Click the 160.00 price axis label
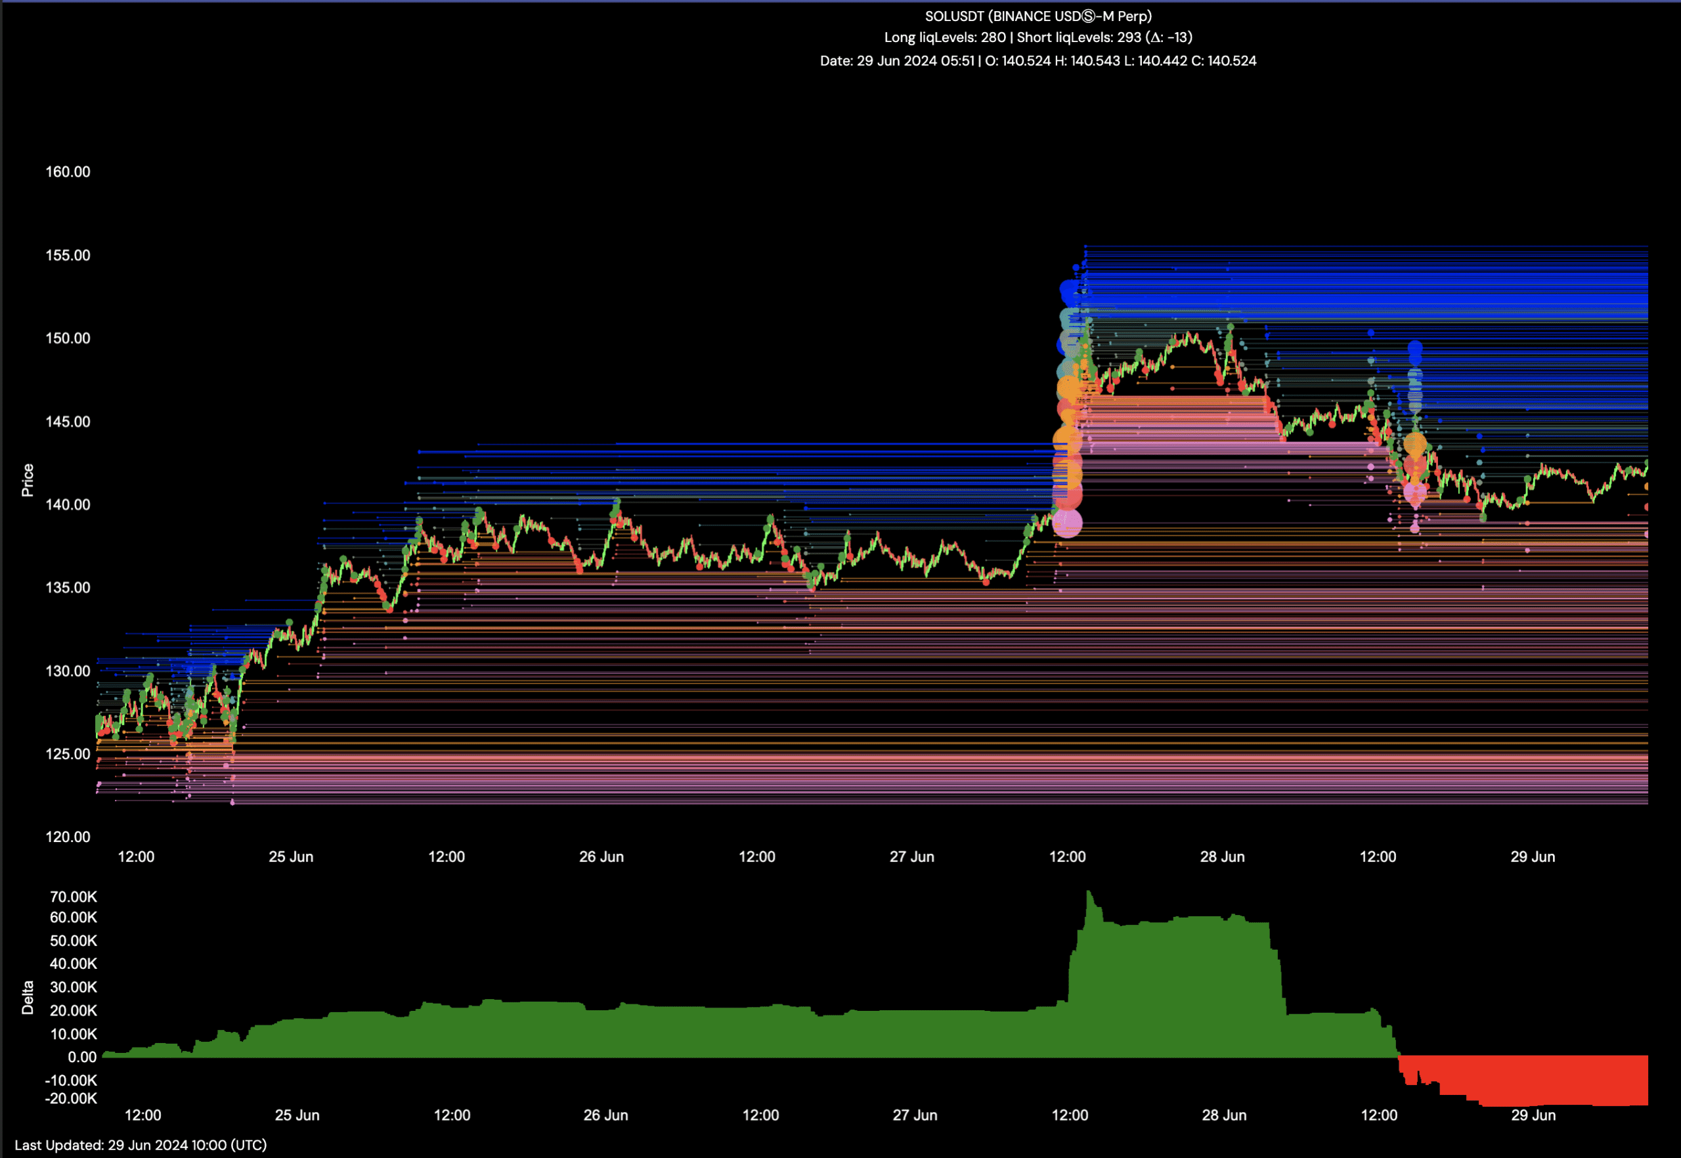1681x1158 pixels. coord(68,172)
